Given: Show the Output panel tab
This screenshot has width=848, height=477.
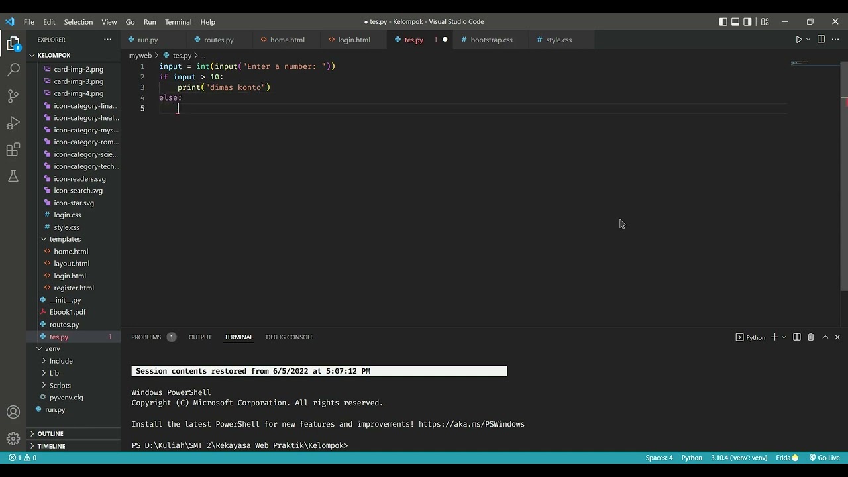Looking at the screenshot, I should coord(200,337).
